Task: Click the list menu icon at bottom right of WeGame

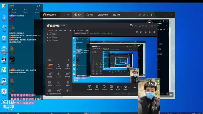Action: pyautogui.click(x=171, y=94)
